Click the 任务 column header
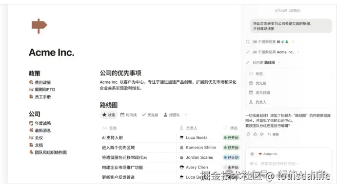Viewport: 337px width, 188px height. click(110, 128)
